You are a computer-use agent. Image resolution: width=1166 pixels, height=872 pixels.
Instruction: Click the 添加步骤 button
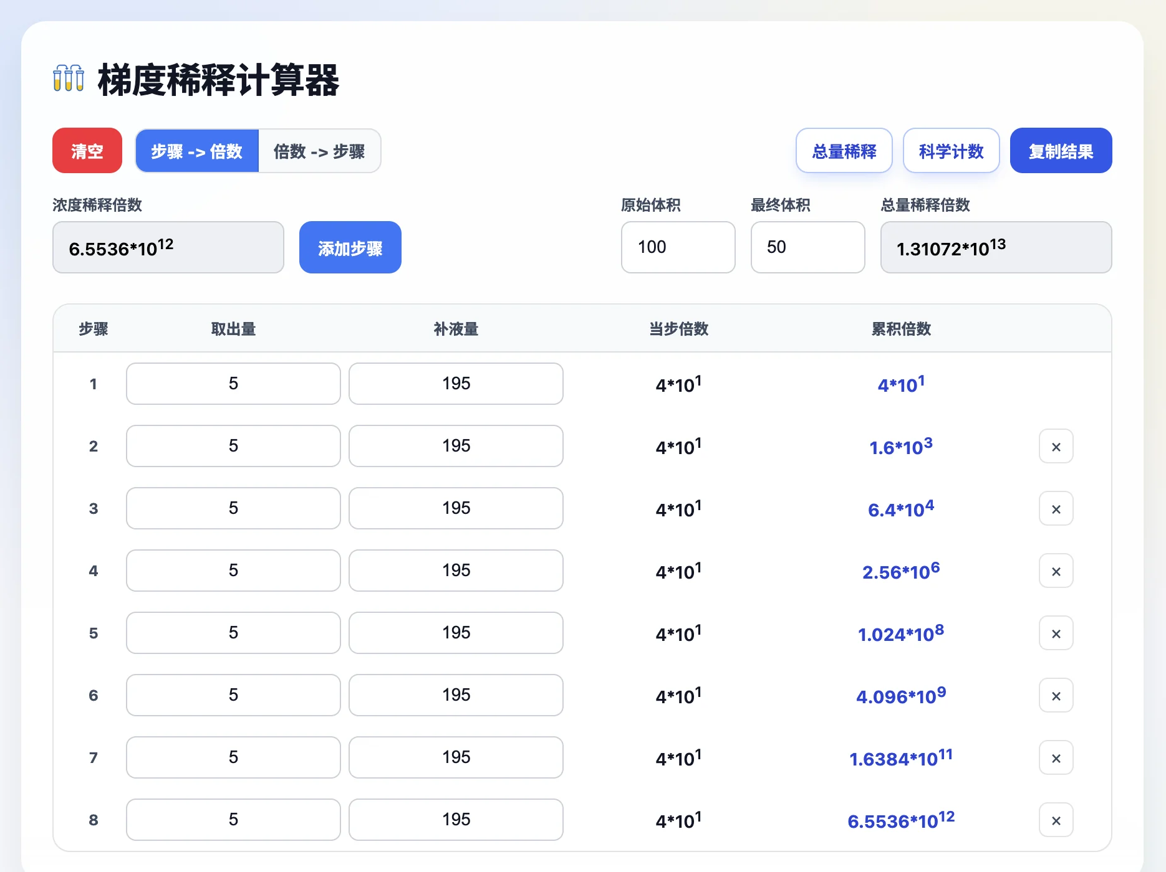[x=350, y=247]
